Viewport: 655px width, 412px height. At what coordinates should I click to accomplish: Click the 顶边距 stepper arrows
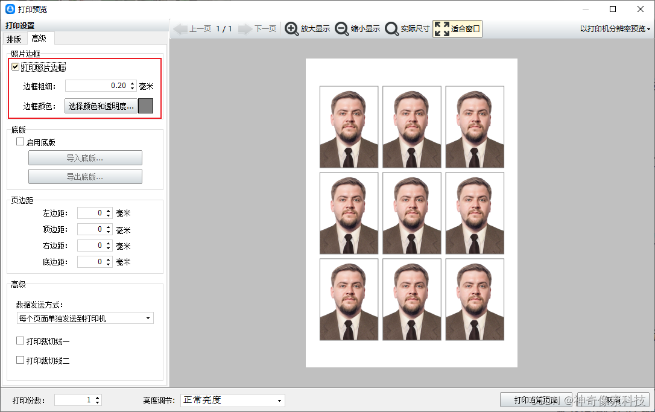click(x=108, y=229)
